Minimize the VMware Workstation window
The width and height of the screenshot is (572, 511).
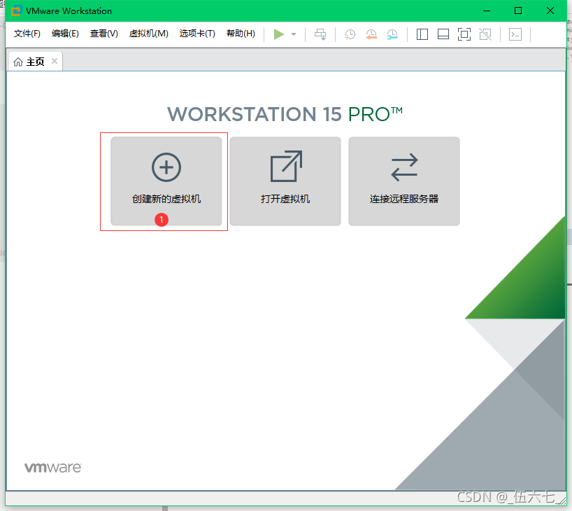(x=487, y=11)
